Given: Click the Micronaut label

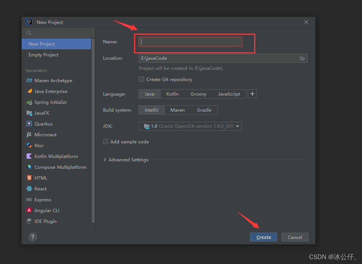Looking at the screenshot, I should (x=45, y=135).
